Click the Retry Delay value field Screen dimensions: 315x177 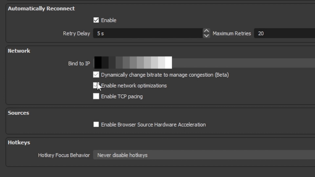(x=148, y=33)
